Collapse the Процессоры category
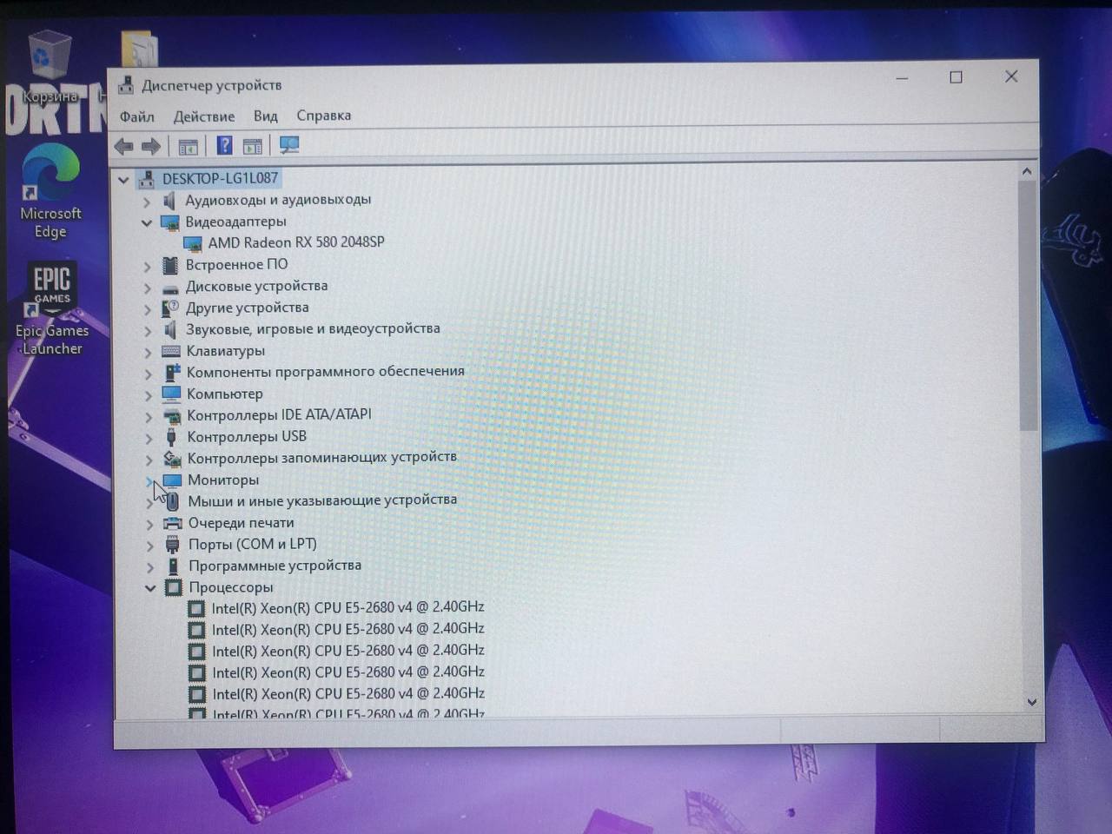Viewport: 1112px width, 834px height. [x=150, y=588]
